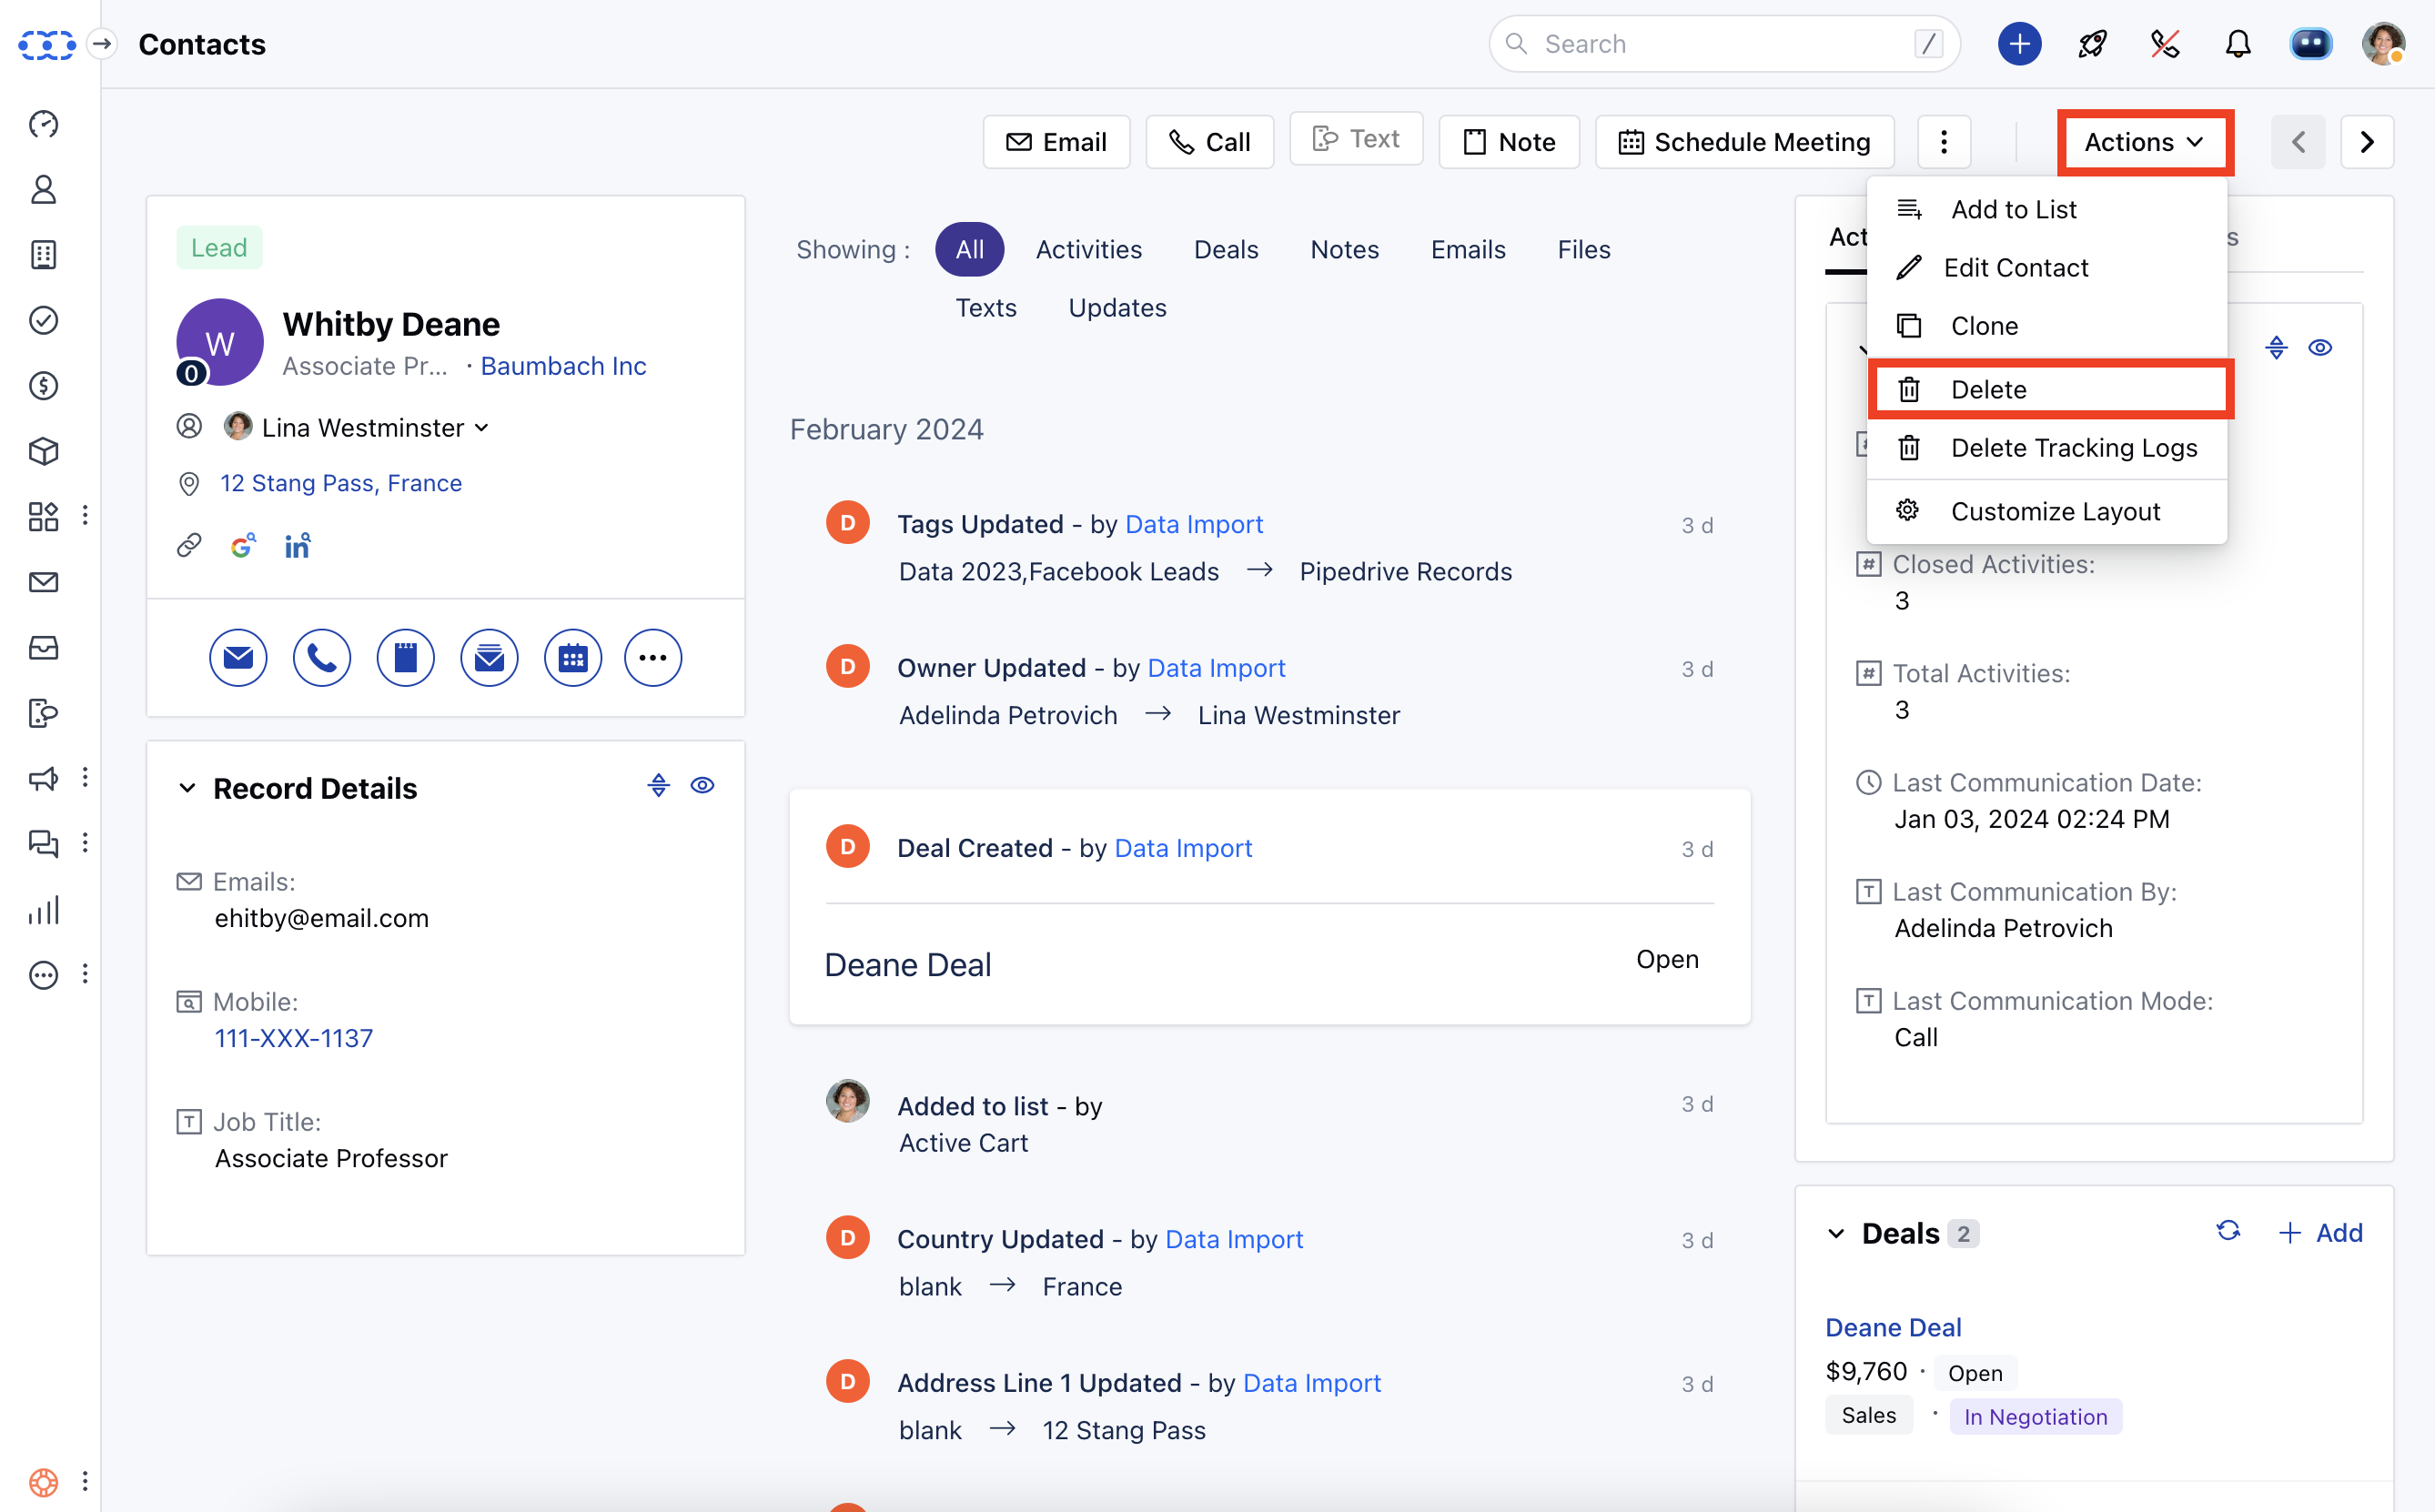This screenshot has width=2435, height=1512.
Task: Refresh the Deals panel
Action: 2228,1232
